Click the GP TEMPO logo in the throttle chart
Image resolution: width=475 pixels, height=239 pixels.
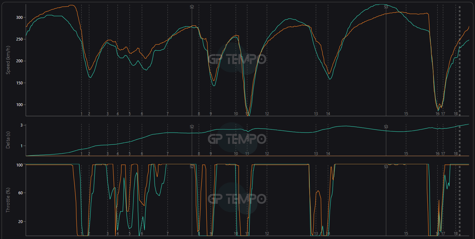click(x=237, y=199)
